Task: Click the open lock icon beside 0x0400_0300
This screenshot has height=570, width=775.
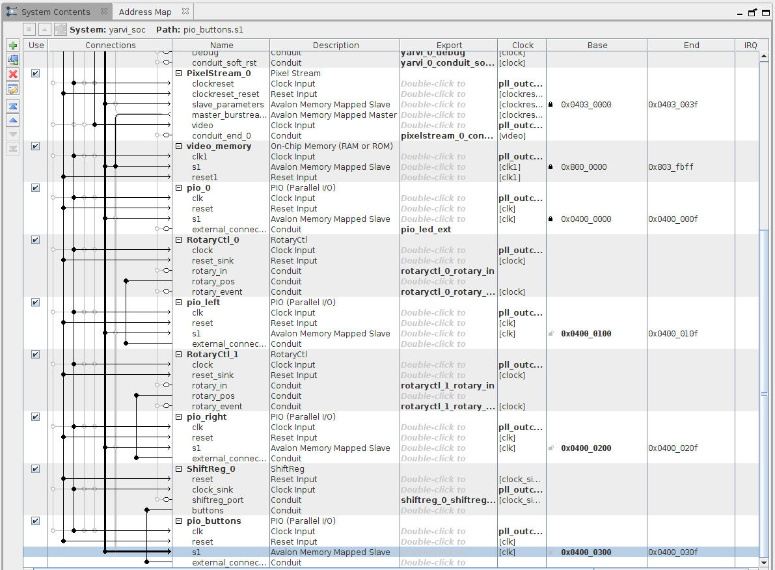Action: coord(551,552)
